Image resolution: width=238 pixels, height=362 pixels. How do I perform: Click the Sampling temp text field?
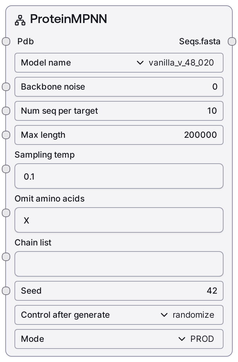point(119,176)
